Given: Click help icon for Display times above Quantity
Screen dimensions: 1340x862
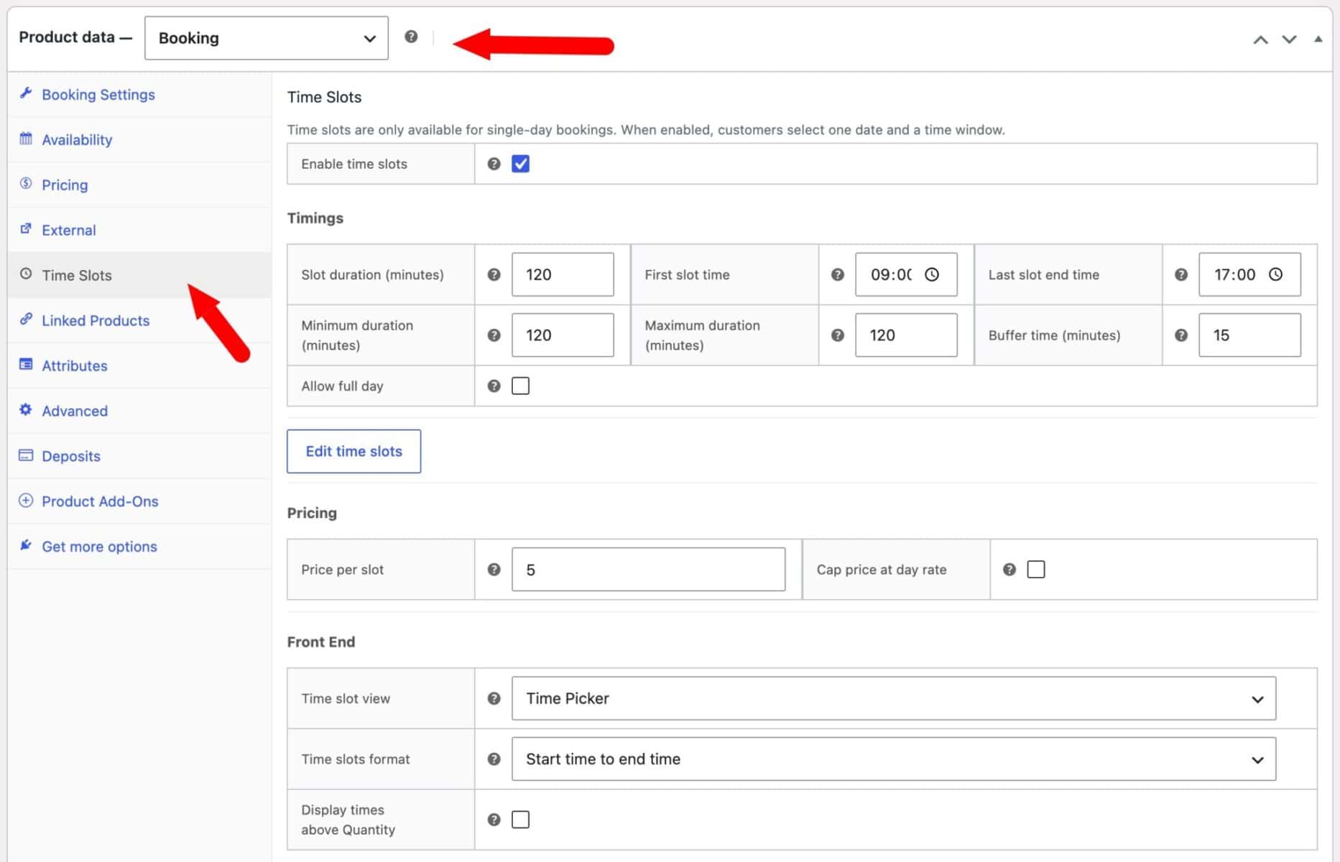Looking at the screenshot, I should 494,820.
